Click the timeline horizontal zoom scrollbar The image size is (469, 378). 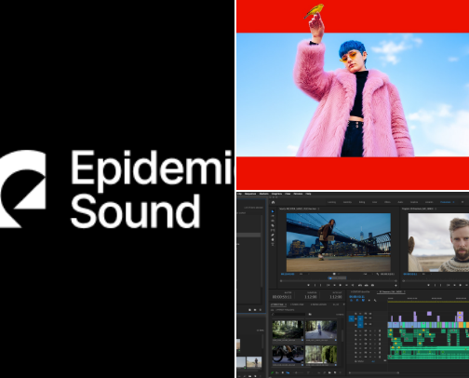(x=374, y=372)
